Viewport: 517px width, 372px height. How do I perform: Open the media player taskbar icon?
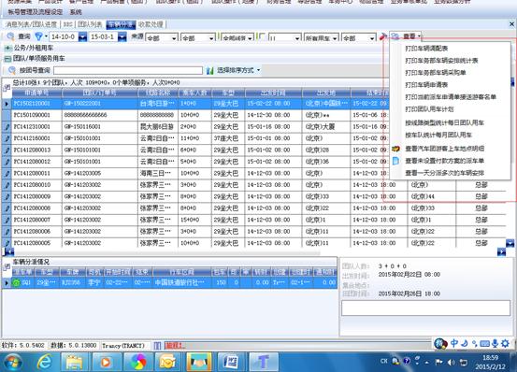click(x=106, y=362)
